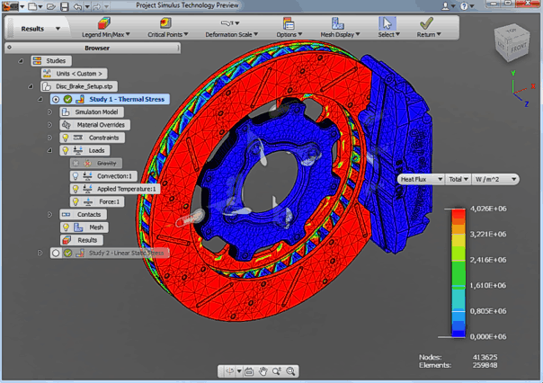Image resolution: width=543 pixels, height=383 pixels.
Task: Open the Heat Flux result dropdown
Action: (x=421, y=179)
